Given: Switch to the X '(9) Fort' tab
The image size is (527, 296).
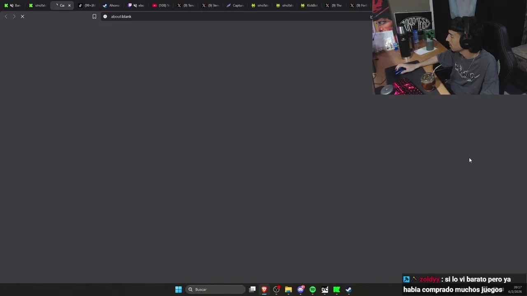Looking at the screenshot, I should pos(358,5).
